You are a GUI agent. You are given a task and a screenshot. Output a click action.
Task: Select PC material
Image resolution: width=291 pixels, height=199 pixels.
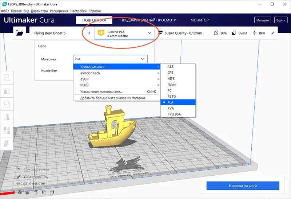click(178, 90)
